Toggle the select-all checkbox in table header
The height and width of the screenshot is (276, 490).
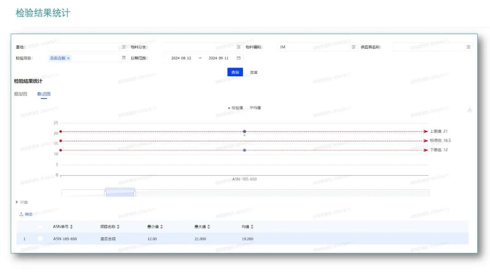[x=40, y=227]
